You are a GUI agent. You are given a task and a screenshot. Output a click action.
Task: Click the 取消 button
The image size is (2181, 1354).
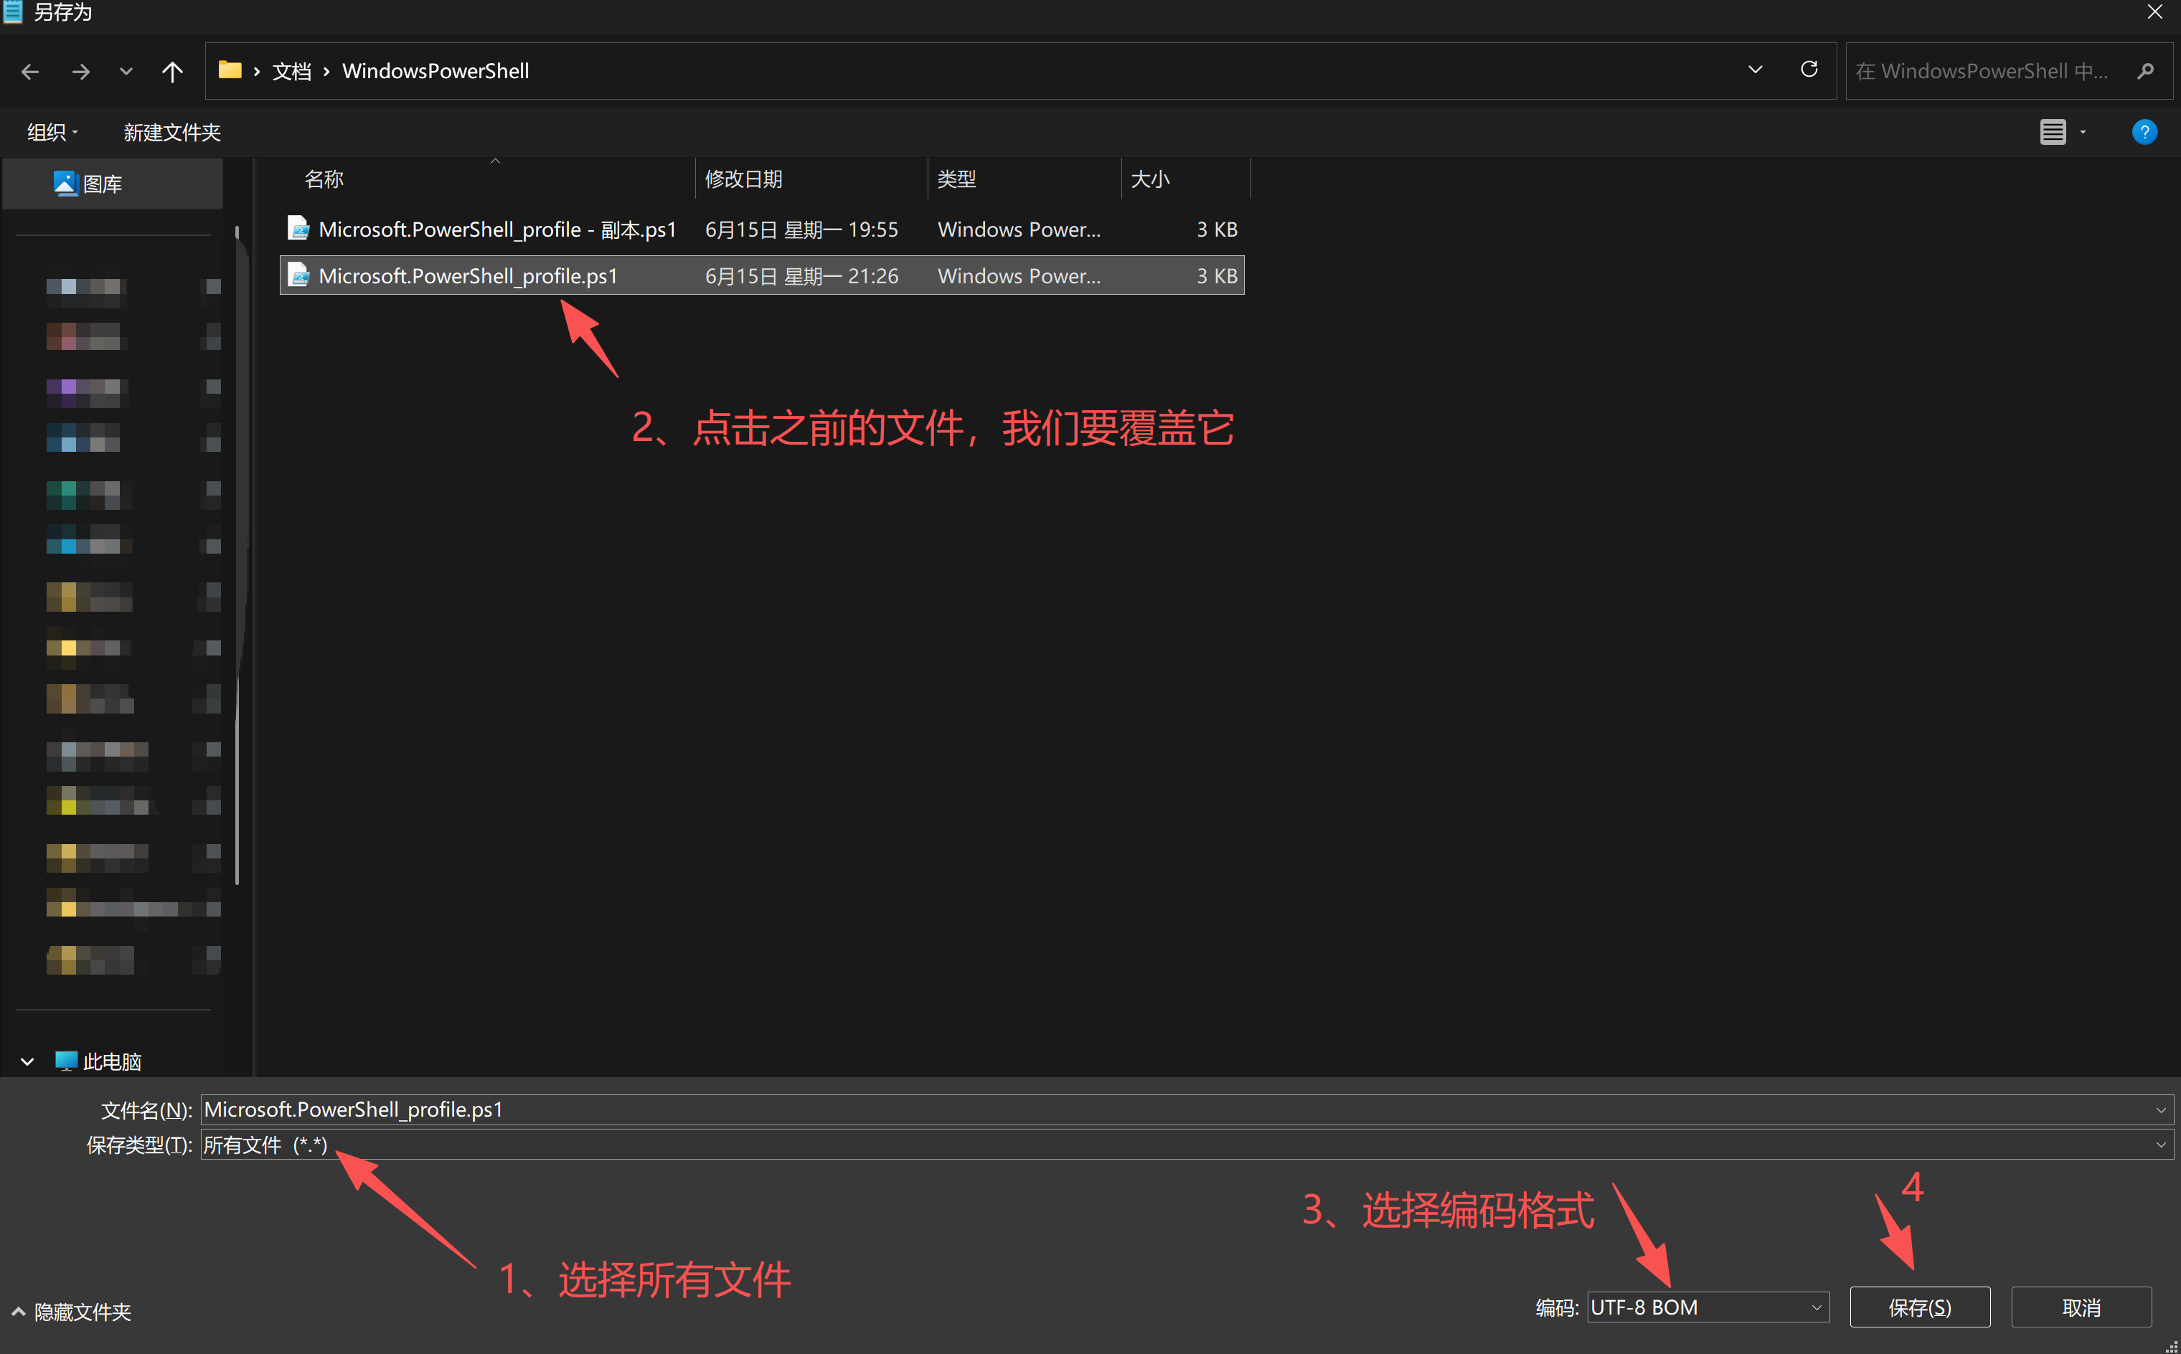[2081, 1307]
